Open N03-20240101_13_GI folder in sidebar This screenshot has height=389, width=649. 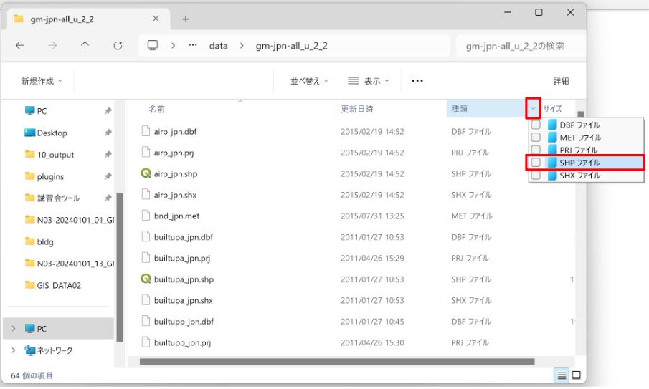point(70,264)
